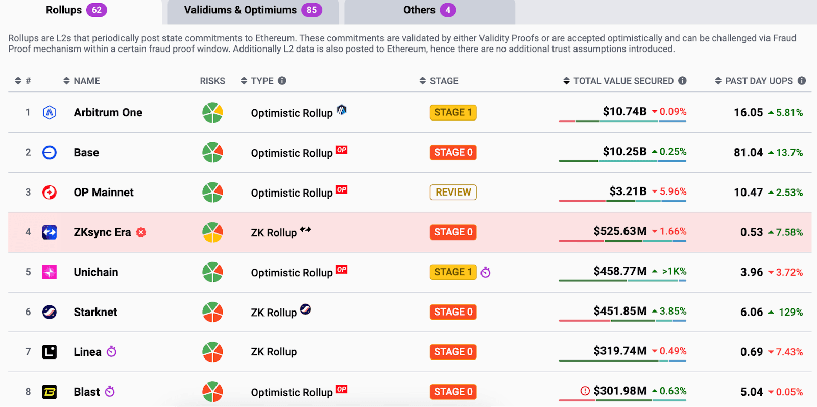
Task: Click the ZKsync Era logo icon
Action: tap(50, 232)
